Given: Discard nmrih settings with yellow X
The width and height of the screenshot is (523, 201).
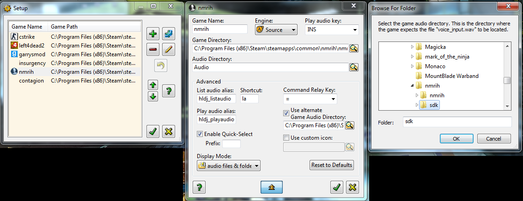Looking at the screenshot, I should tap(352, 187).
